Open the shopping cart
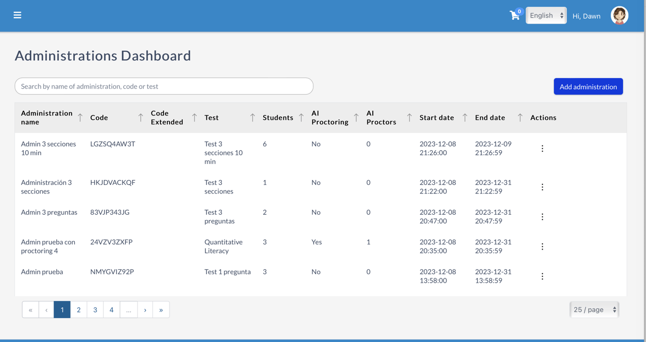The image size is (646, 342). coord(514,15)
